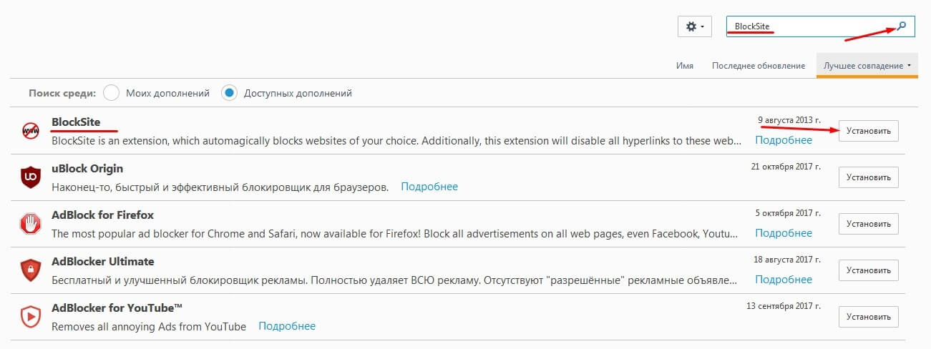Install uBlock Origin

point(868,177)
